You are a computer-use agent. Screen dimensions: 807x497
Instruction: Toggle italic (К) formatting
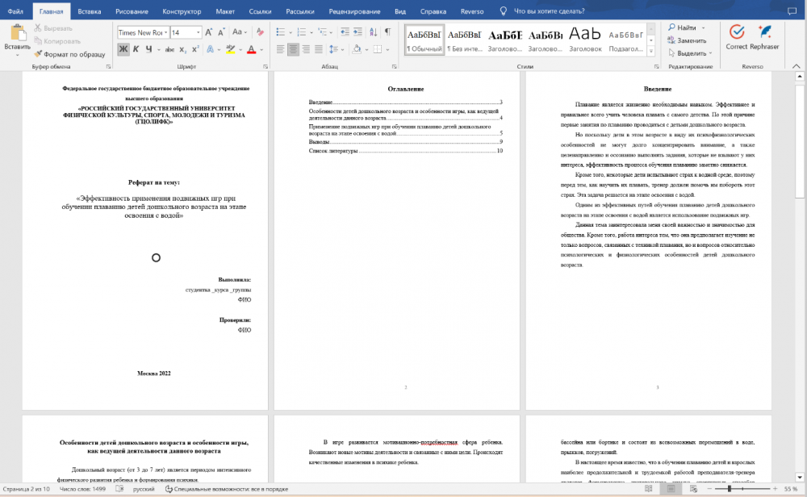tap(136, 49)
